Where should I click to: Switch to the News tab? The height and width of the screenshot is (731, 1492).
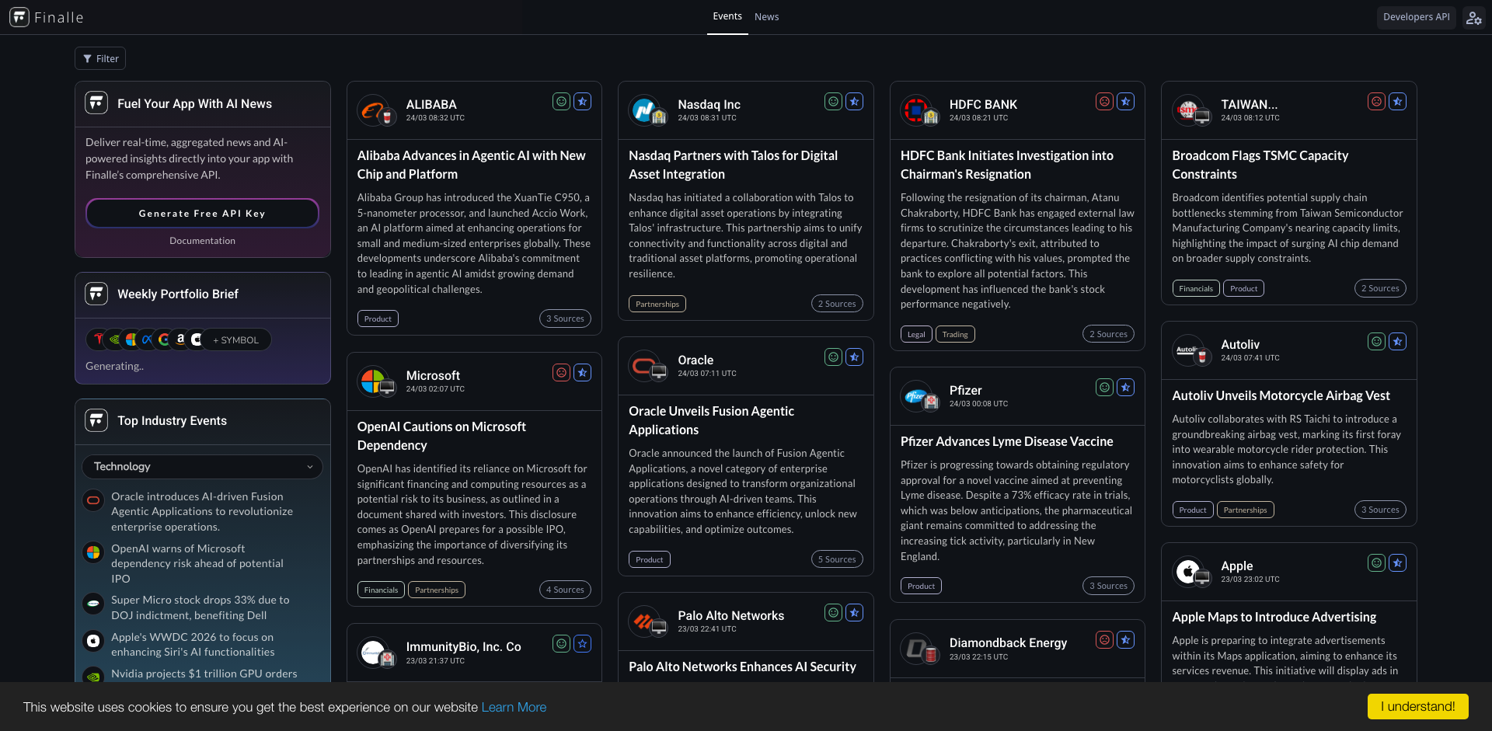(766, 17)
